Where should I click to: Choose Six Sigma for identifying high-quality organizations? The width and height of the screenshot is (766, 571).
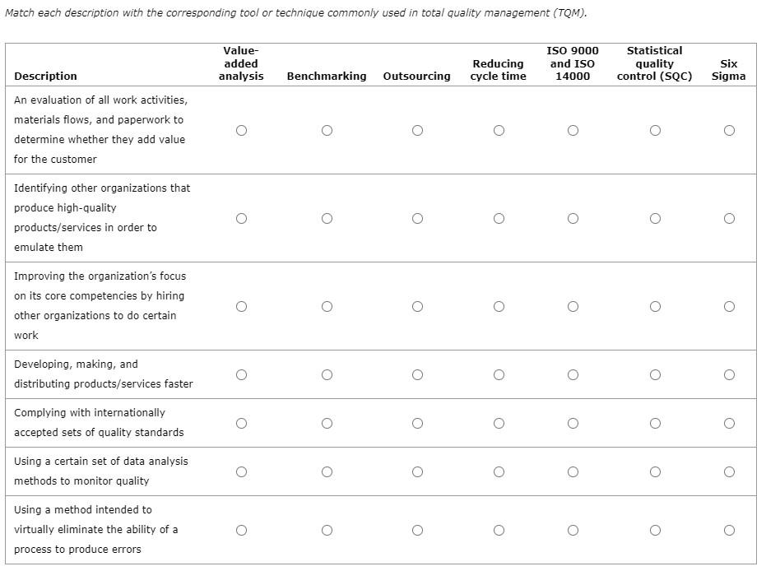tap(729, 218)
